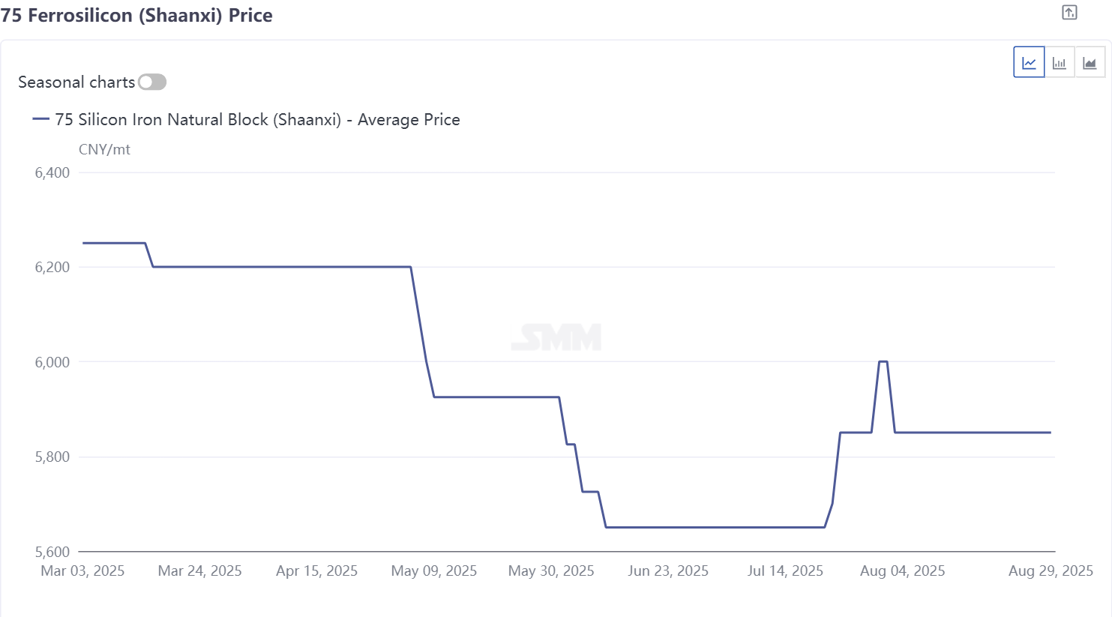The width and height of the screenshot is (1112, 617).
Task: Click the SMM watermark logo
Action: pos(556,337)
